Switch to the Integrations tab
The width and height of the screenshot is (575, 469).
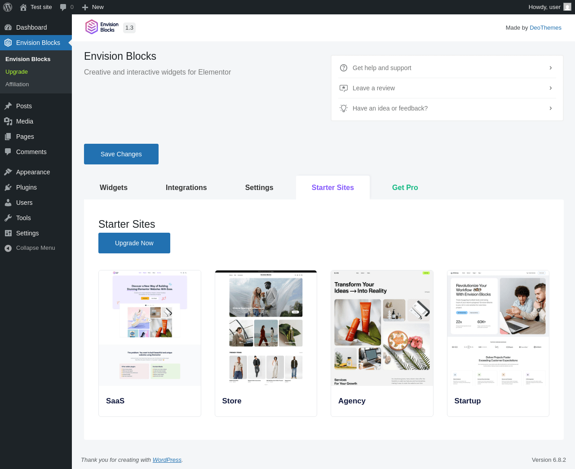(186, 187)
